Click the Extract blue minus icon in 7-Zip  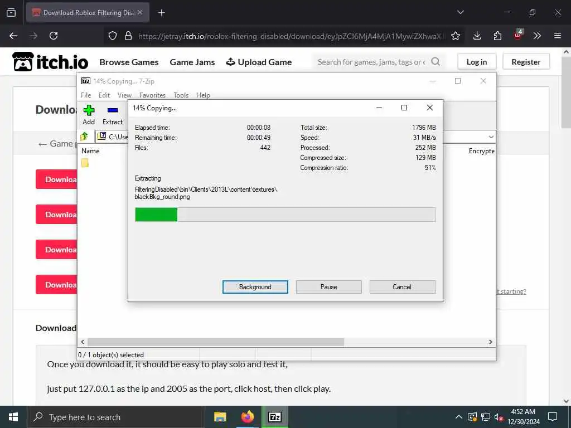click(113, 110)
